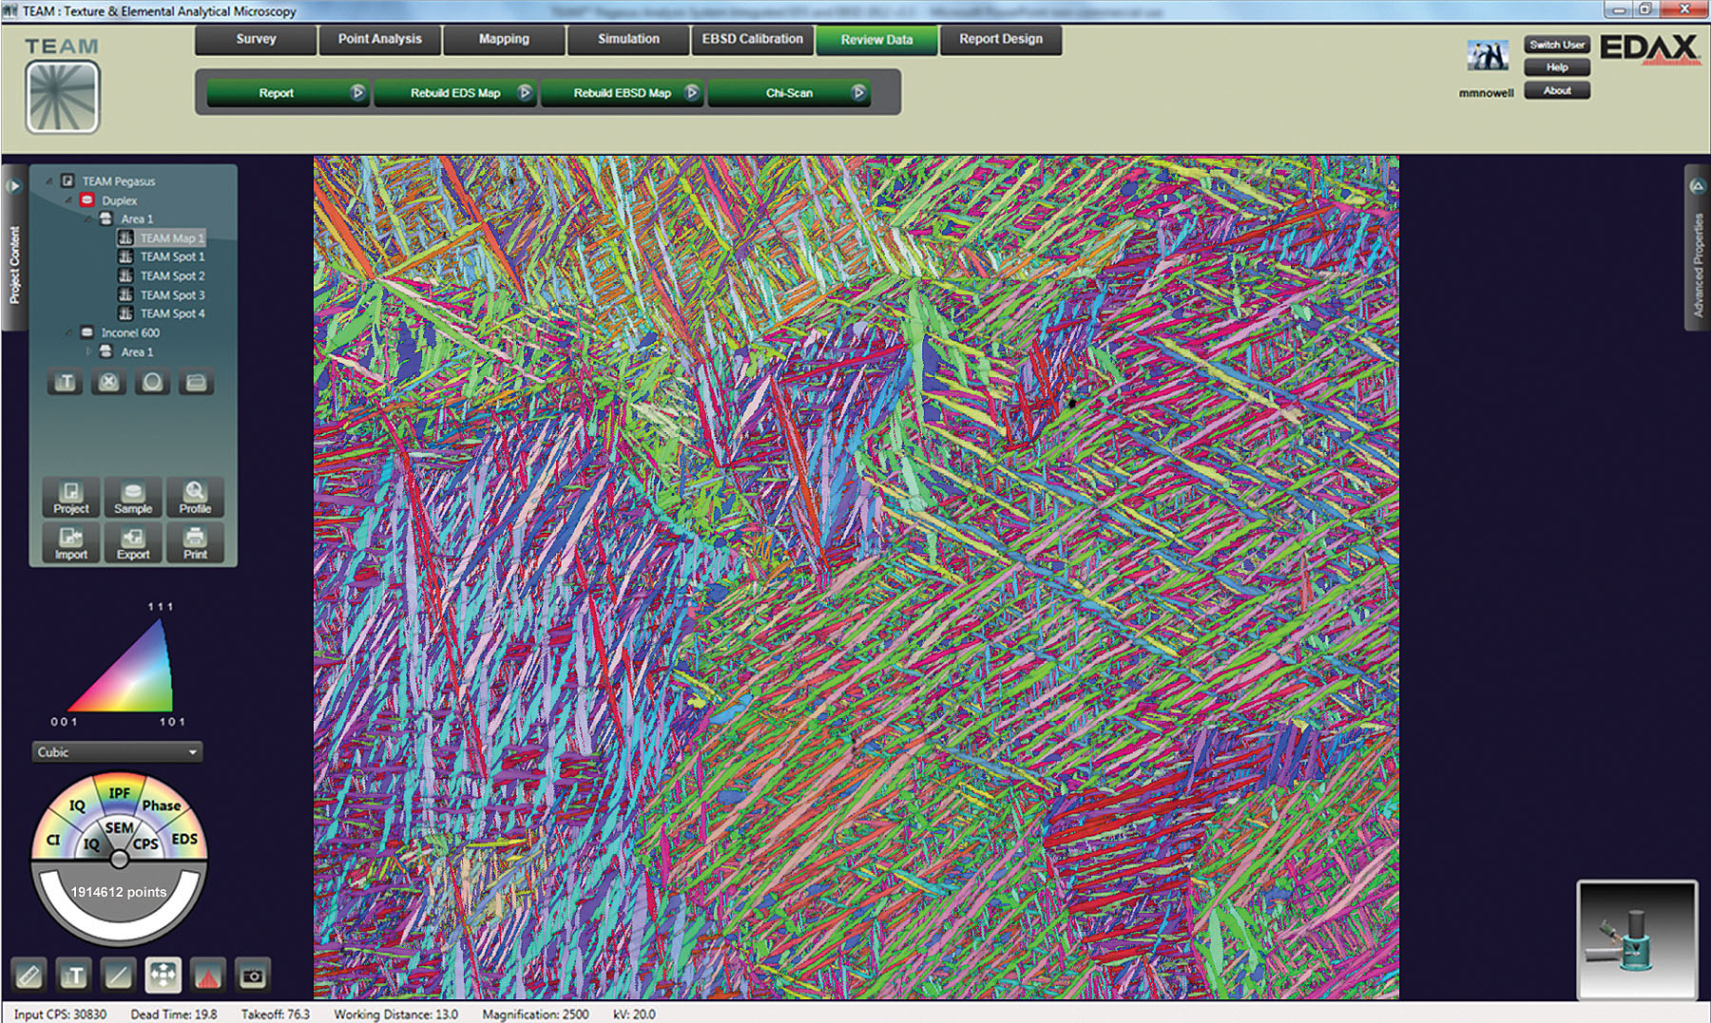The height and width of the screenshot is (1023, 1711).
Task: Select TEAM Spot 3 in project tree
Action: (x=172, y=294)
